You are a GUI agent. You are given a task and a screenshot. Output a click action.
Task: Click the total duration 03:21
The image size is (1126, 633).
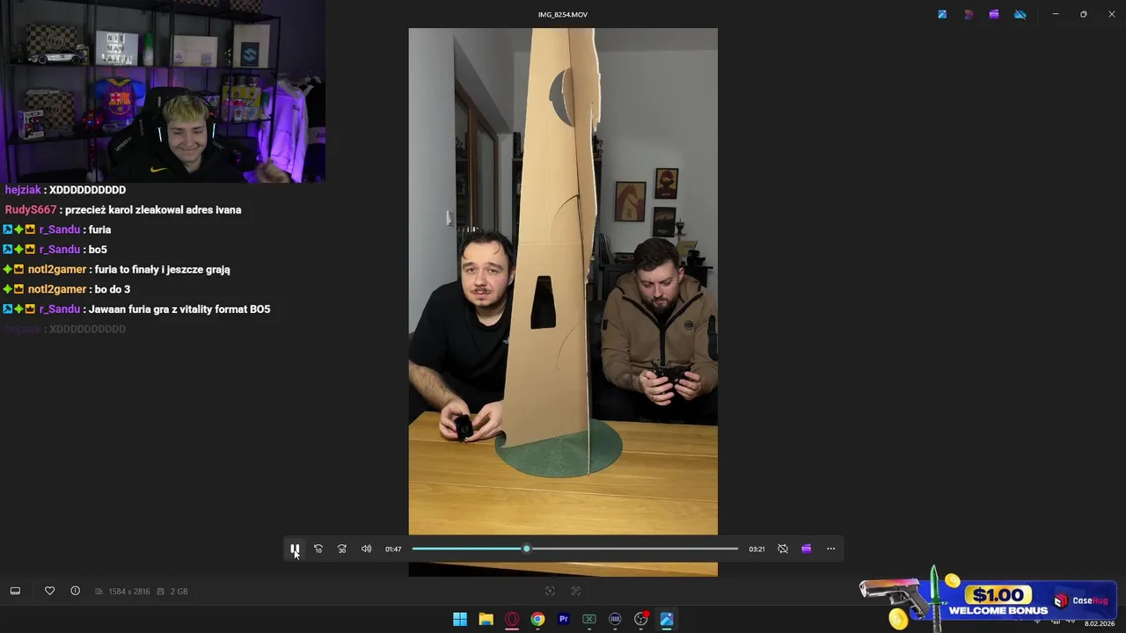(x=757, y=549)
